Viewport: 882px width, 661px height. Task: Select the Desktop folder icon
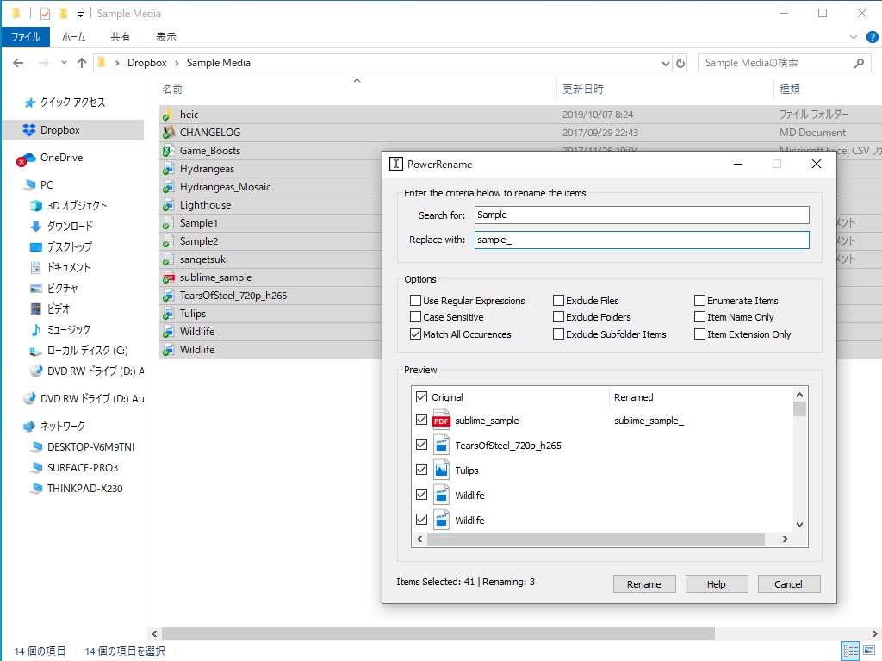click(x=36, y=246)
